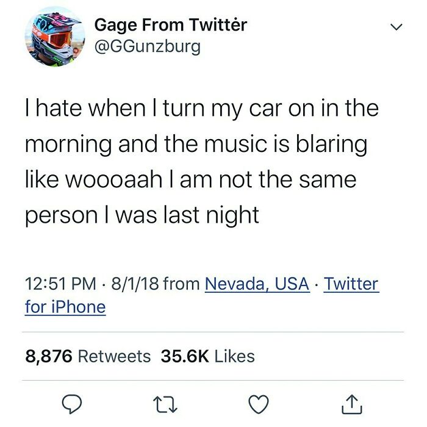Image resolution: width=427 pixels, height=427 pixels.
Task: Click the 35.6K like count number
Action: [x=185, y=356]
